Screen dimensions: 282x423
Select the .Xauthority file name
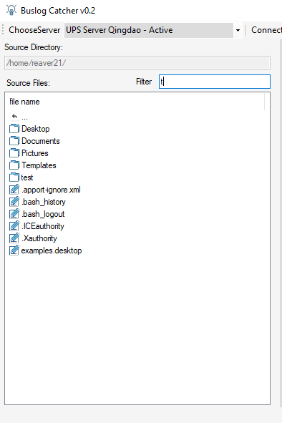[39, 238]
